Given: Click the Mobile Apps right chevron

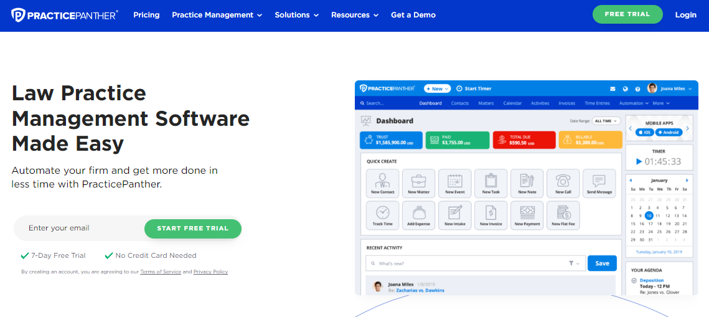Looking at the screenshot, I should [688, 129].
